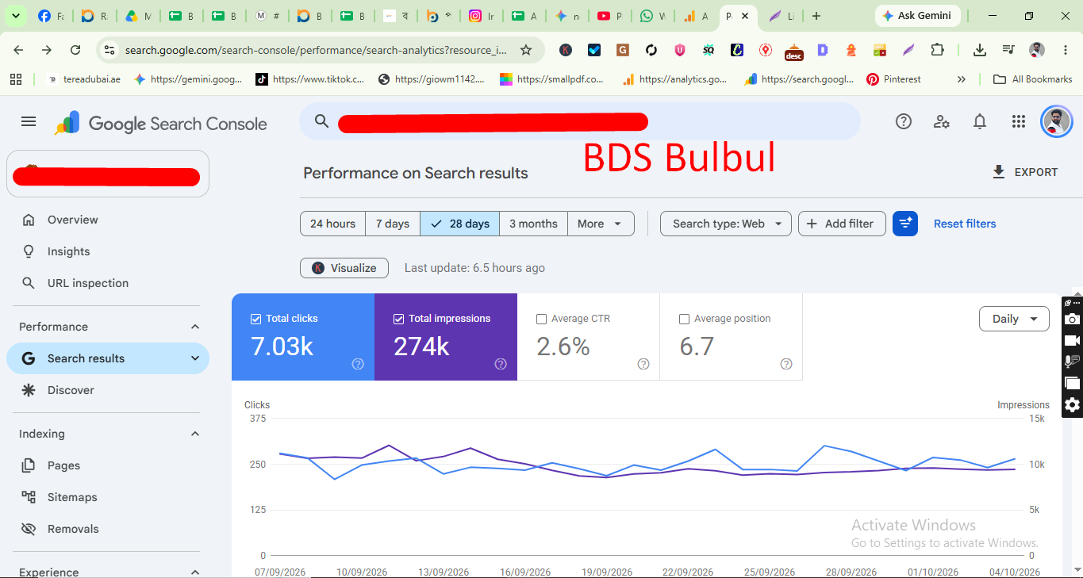The image size is (1083, 578).
Task: Click the Chrome media control icon
Action: pos(1008,50)
